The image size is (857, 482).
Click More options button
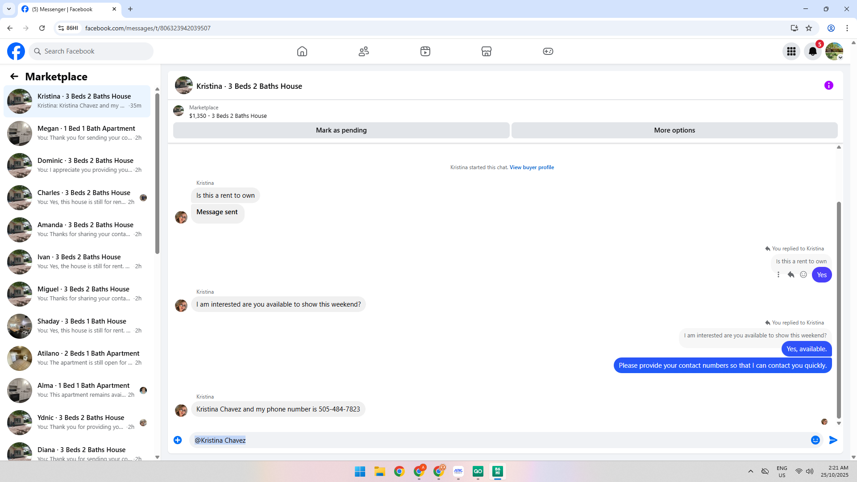coord(674,130)
